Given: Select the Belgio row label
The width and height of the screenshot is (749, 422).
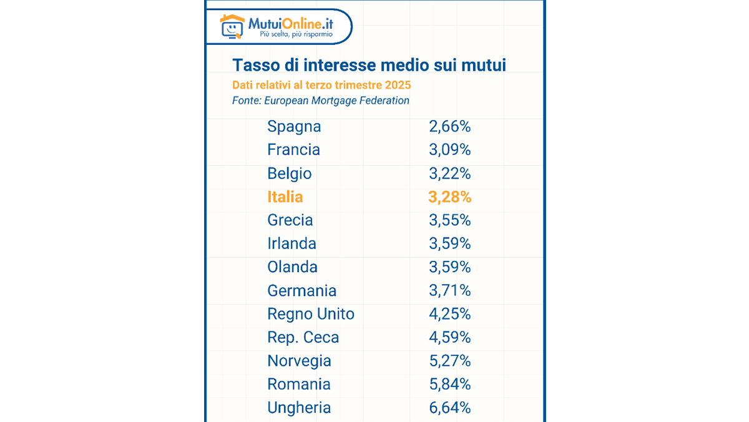Looking at the screenshot, I should click(290, 174).
